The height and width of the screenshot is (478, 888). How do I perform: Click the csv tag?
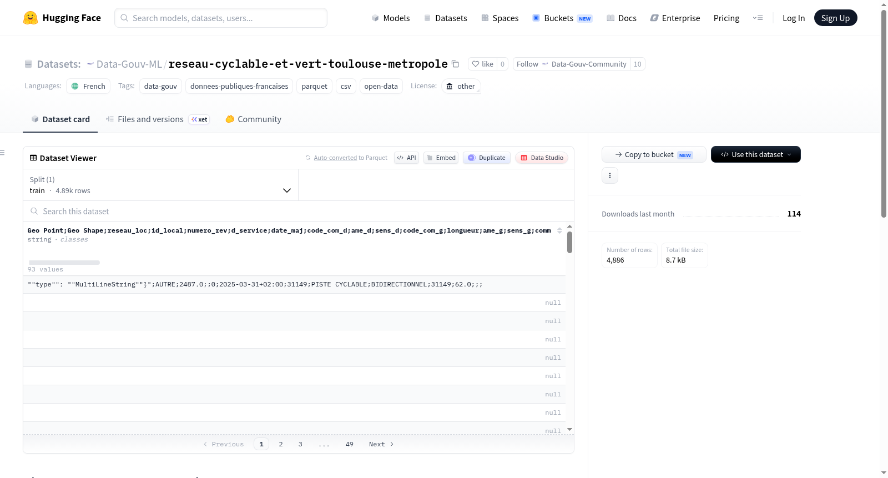[x=346, y=86]
